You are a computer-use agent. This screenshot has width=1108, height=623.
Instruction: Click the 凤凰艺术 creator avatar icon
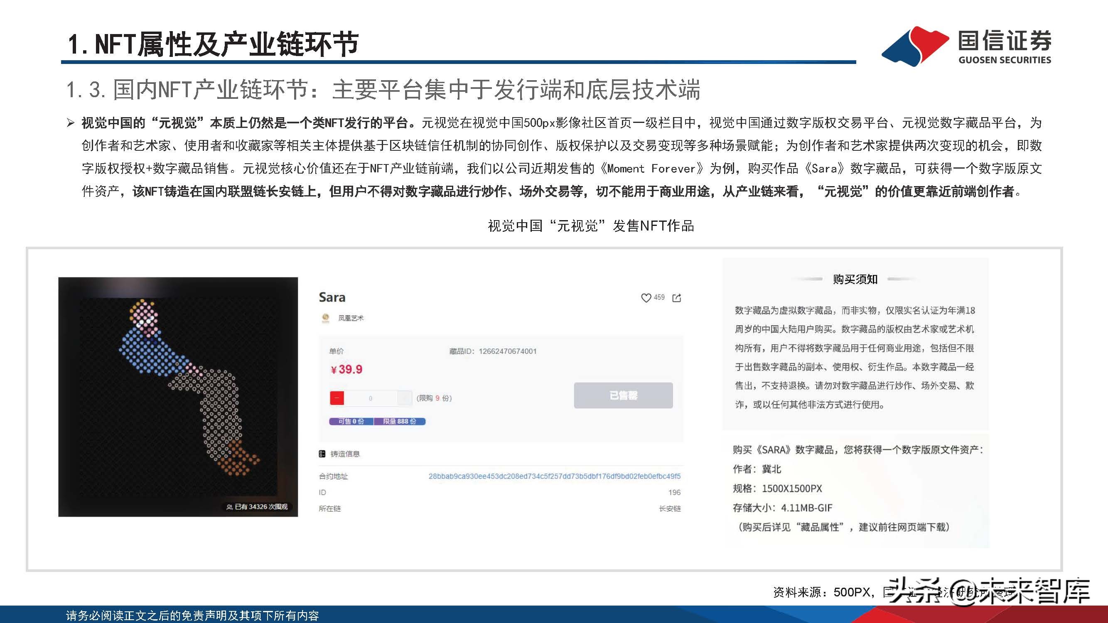[326, 318]
